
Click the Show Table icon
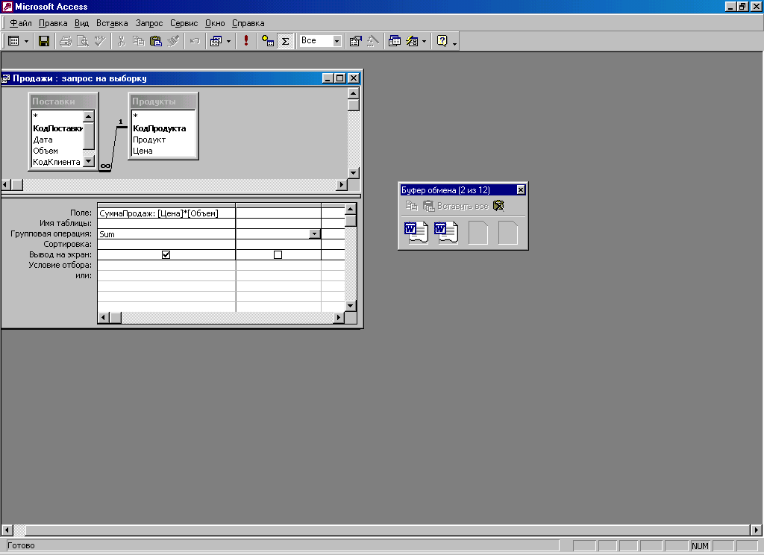click(x=268, y=42)
